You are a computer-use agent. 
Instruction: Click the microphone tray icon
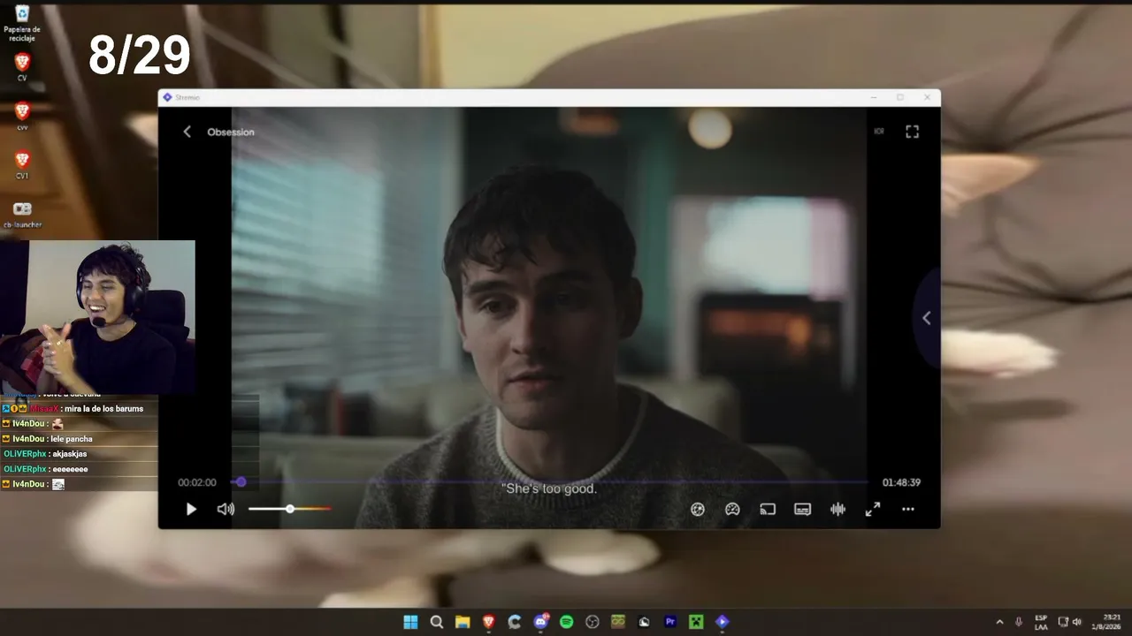[1019, 622]
